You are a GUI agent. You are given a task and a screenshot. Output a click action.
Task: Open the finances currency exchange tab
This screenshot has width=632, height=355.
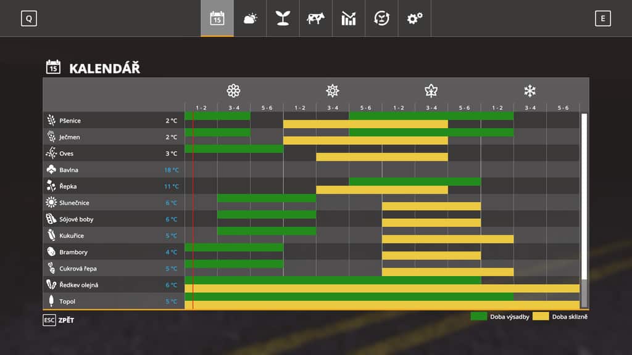(381, 18)
